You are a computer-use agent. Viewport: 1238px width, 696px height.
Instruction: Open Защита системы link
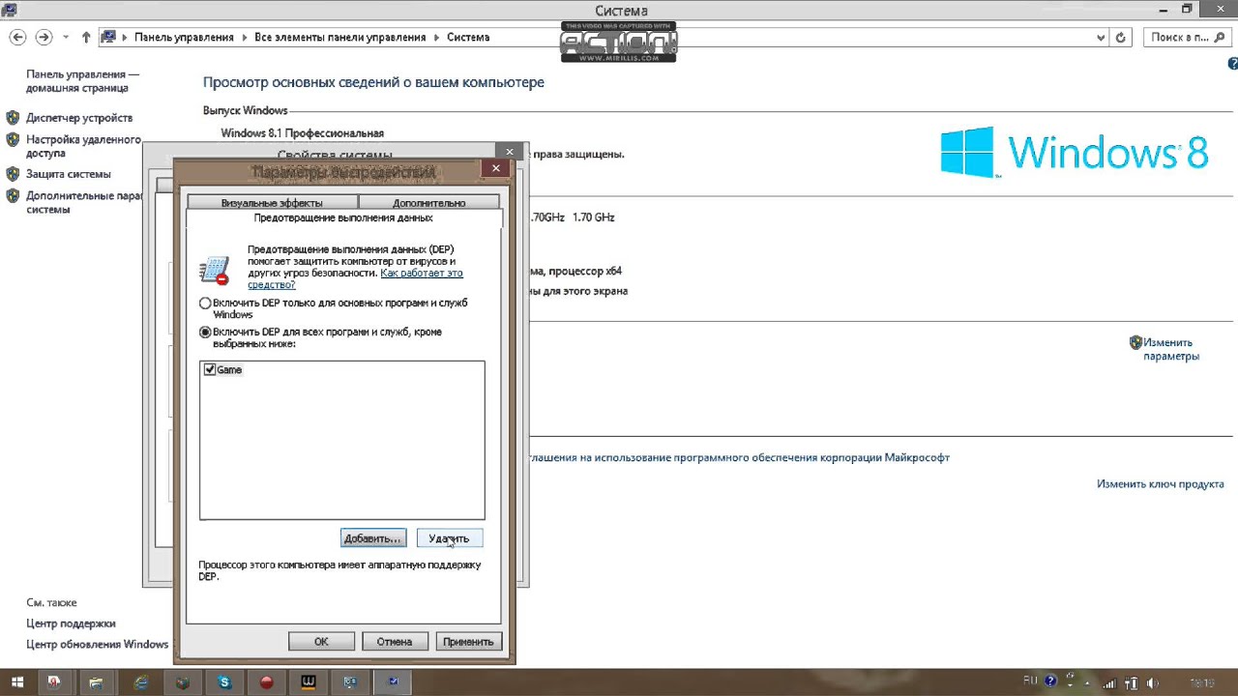coord(69,174)
